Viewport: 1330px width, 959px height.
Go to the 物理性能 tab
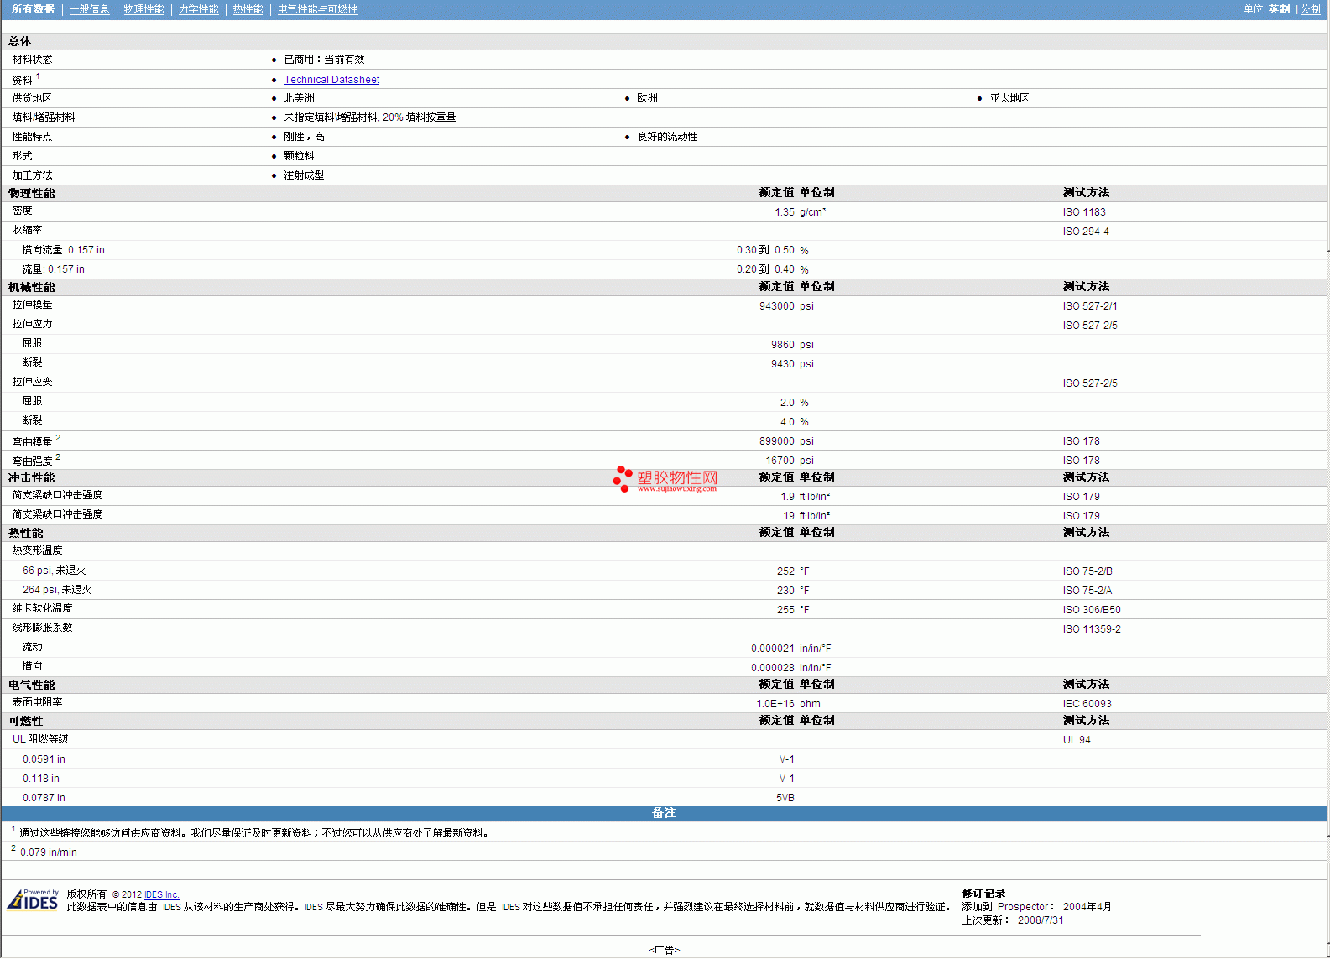click(143, 9)
